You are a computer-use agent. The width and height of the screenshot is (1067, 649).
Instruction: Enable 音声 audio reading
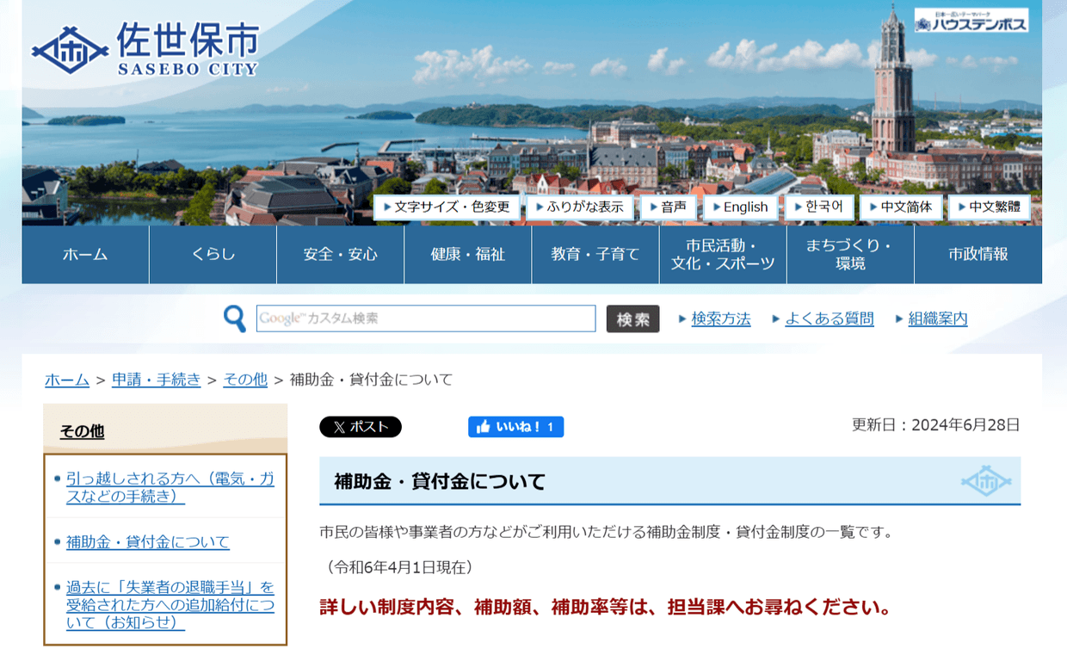click(669, 207)
